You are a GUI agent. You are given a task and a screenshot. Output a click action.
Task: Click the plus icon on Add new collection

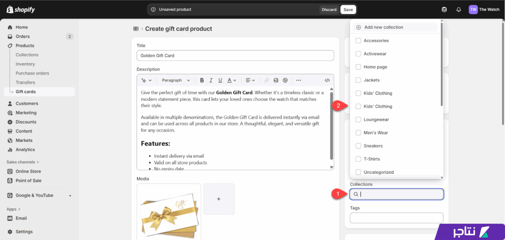point(359,28)
